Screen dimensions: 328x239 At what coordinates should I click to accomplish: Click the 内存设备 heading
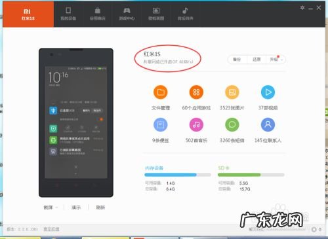(x=154, y=168)
